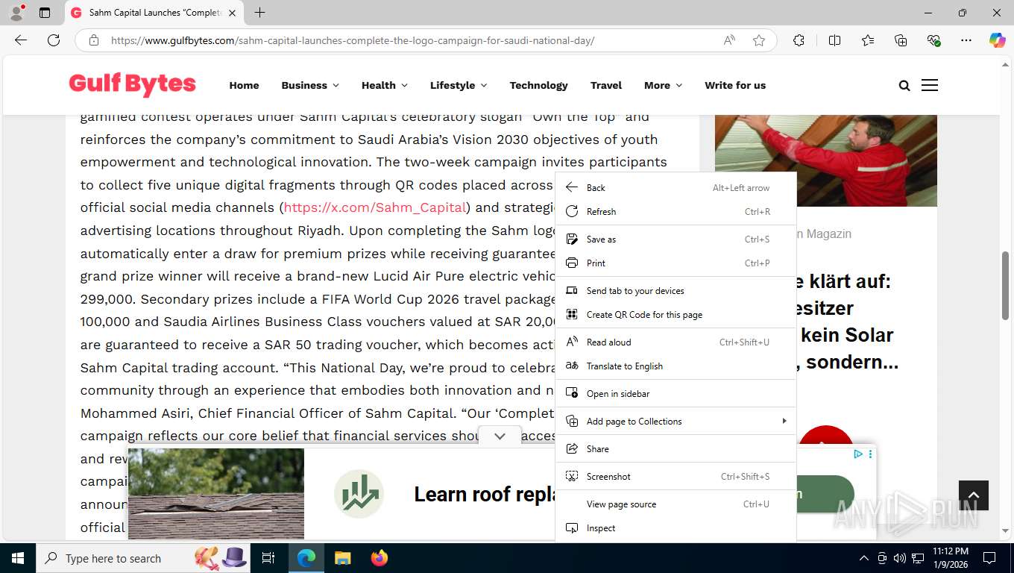Viewport: 1014px width, 573px height.
Task: Open Browser essentials heart icon
Action: point(933,40)
